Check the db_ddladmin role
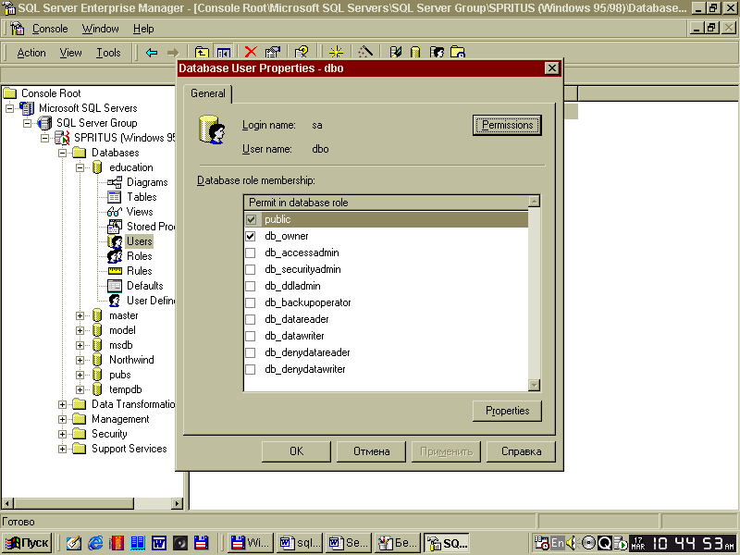Image resolution: width=740 pixels, height=555 pixels. (251, 286)
